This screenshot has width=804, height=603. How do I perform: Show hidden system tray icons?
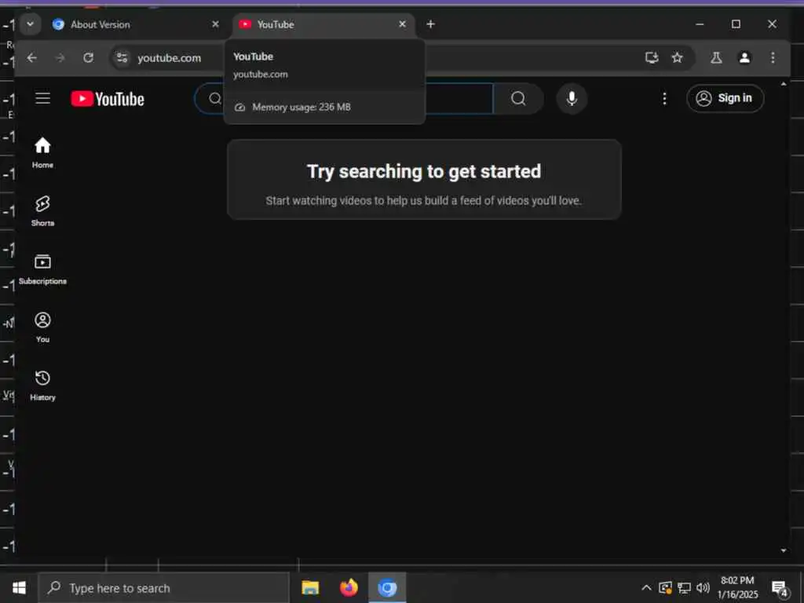pyautogui.click(x=647, y=587)
